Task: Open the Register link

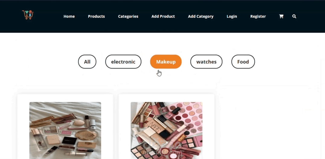Action: [258, 16]
